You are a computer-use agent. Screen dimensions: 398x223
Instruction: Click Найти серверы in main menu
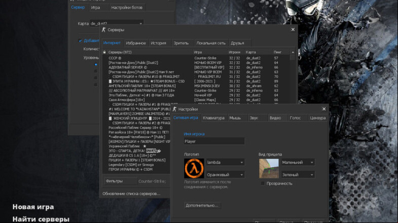pyautogui.click(x=41, y=219)
